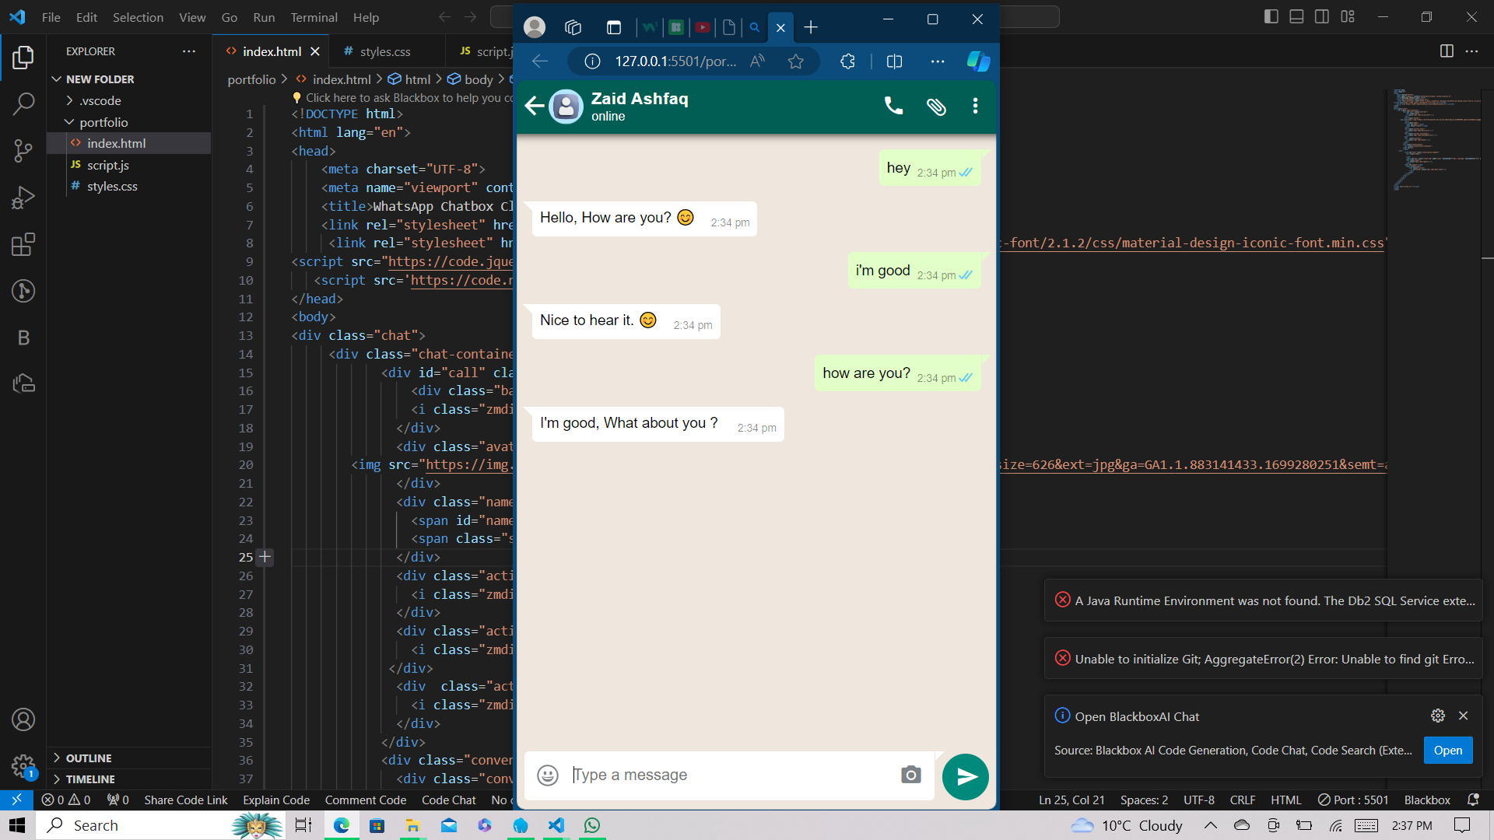
Task: Open the Blackbox icon in activity bar
Action: (x=23, y=338)
